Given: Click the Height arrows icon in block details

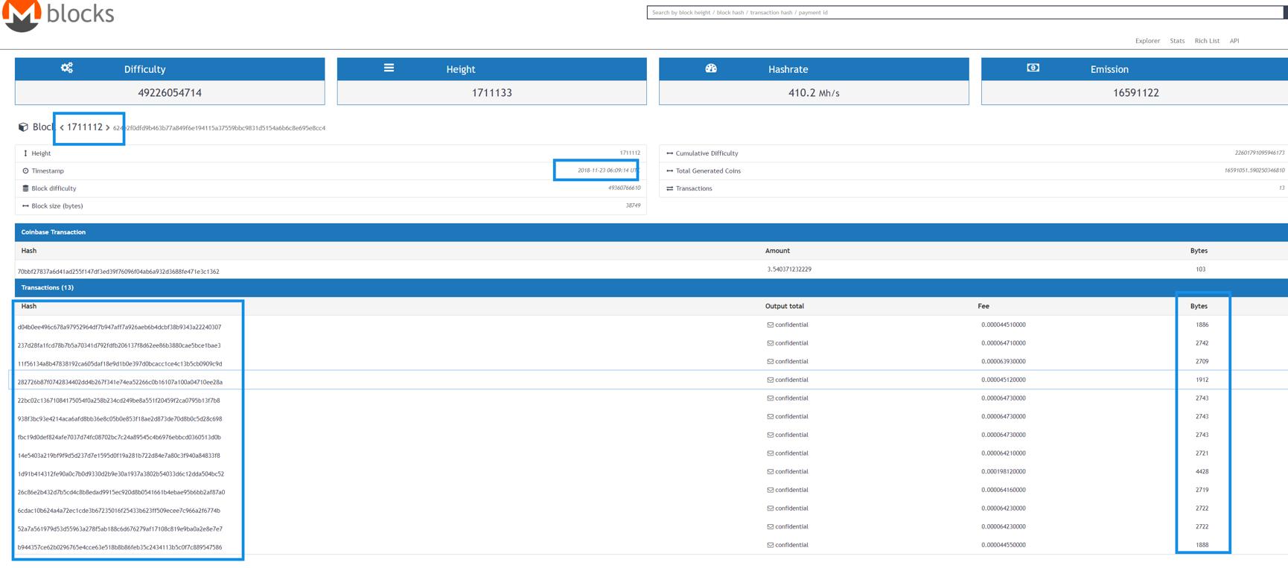Looking at the screenshot, I should [x=25, y=153].
